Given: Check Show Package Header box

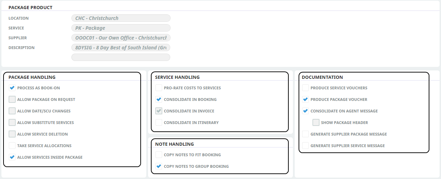Looking at the screenshot, I should [316, 123].
